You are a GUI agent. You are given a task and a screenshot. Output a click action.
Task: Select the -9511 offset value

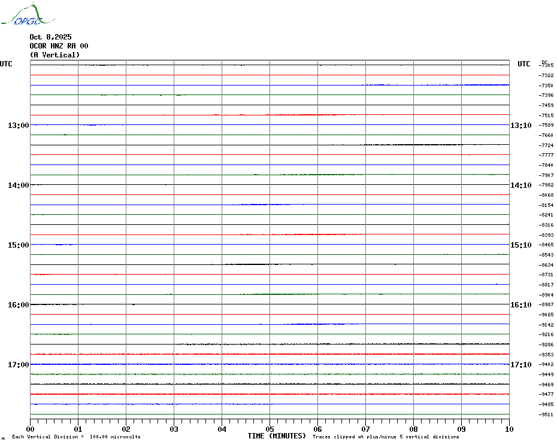(546, 414)
